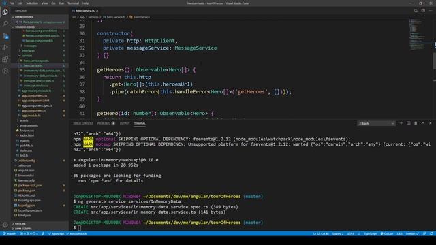Split the terminal panel
436x245 pixels.
(x=409, y=123)
